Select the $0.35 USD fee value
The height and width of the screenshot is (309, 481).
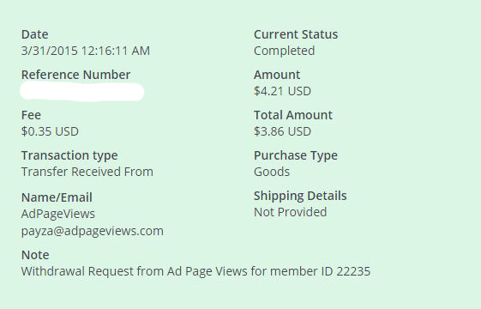pos(50,131)
